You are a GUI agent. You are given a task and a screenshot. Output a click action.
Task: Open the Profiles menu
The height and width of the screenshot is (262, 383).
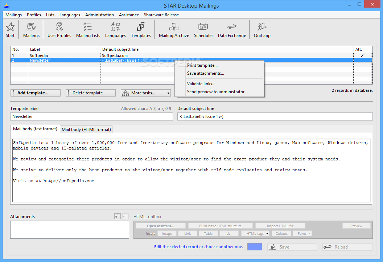pos(34,15)
